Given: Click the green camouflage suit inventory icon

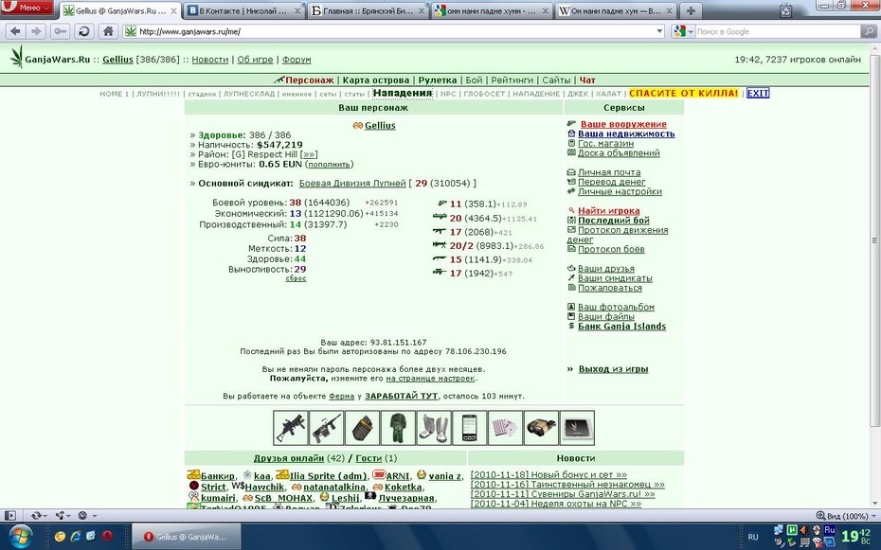Looking at the screenshot, I should tap(398, 428).
